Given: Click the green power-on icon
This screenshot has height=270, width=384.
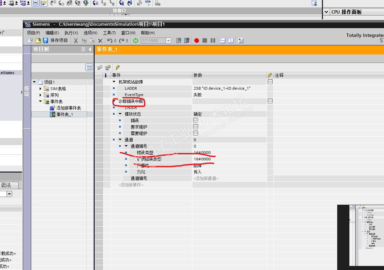Looking at the screenshot, I should click(x=136, y=41).
